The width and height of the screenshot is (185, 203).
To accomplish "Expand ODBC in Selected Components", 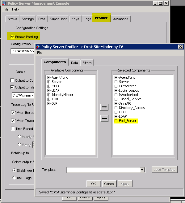I will point(116,112).
